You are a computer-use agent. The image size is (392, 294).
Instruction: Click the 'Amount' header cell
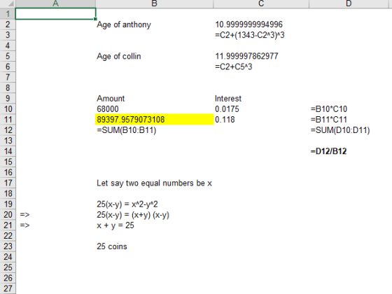pyautogui.click(x=111, y=99)
